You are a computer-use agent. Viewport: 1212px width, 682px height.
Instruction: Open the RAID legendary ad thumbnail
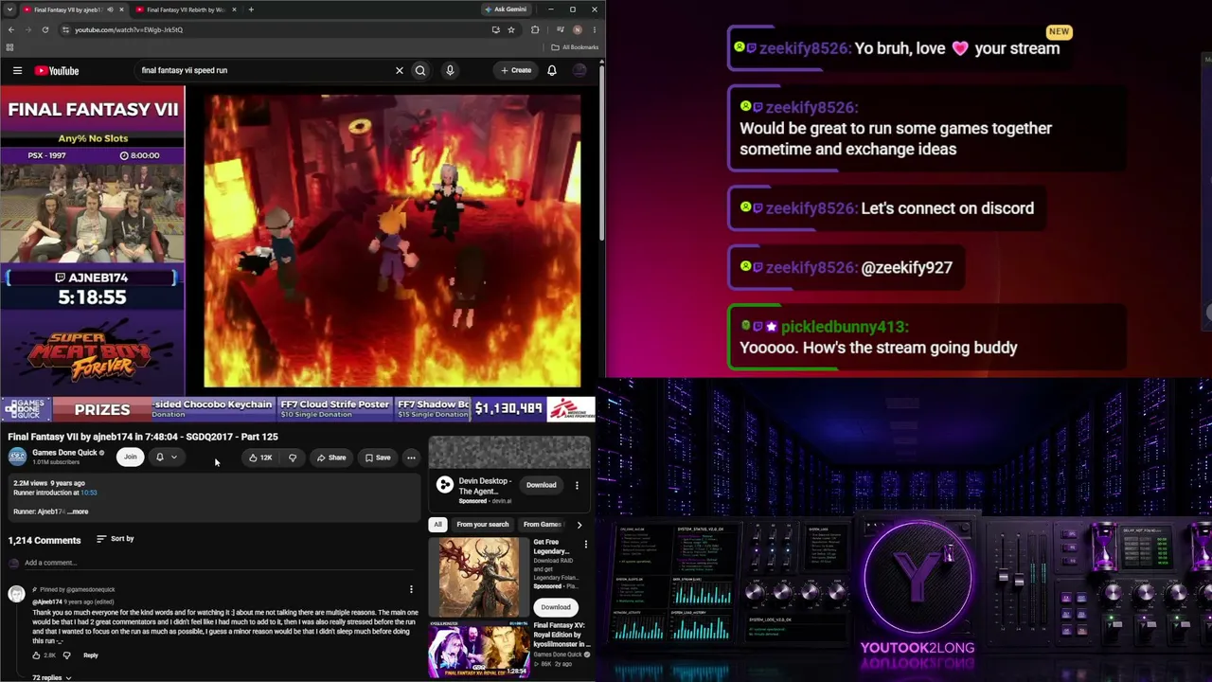tap(479, 577)
